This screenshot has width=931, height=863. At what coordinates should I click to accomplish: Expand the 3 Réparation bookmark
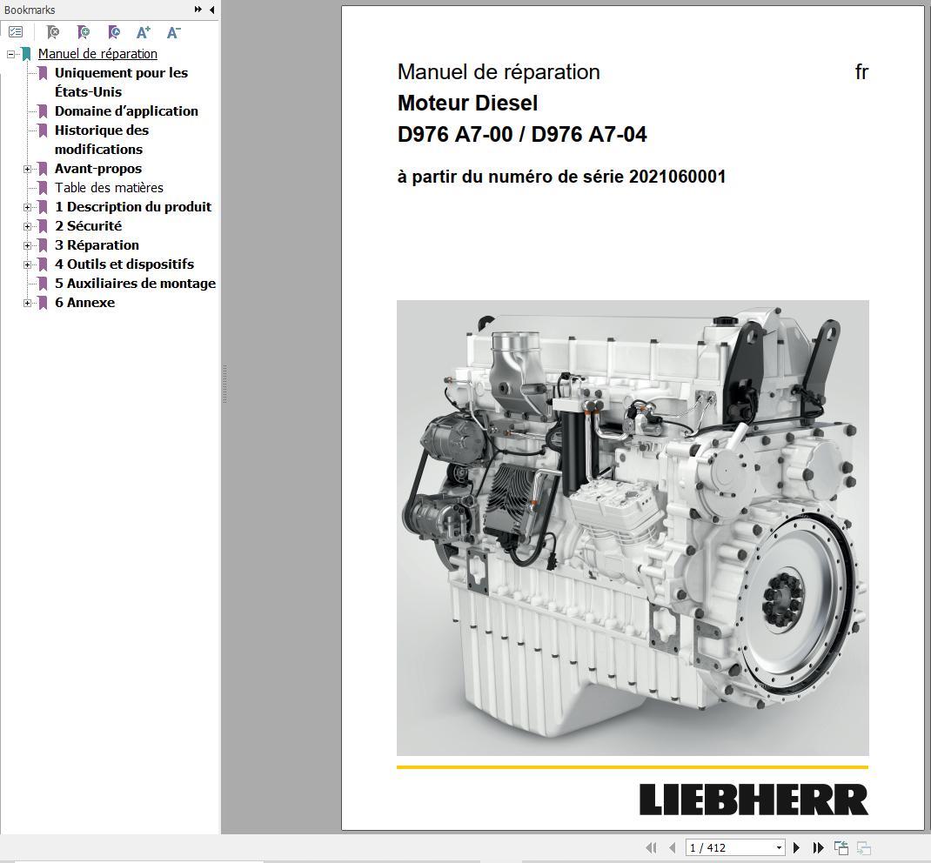[27, 245]
